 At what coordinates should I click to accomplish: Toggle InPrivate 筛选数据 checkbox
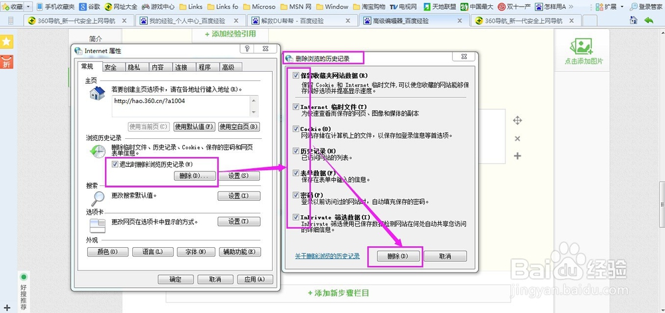point(296,217)
